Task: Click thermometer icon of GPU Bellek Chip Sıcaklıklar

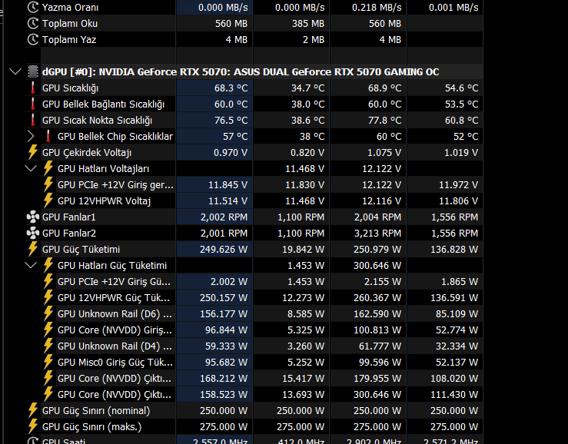Action: (x=48, y=136)
